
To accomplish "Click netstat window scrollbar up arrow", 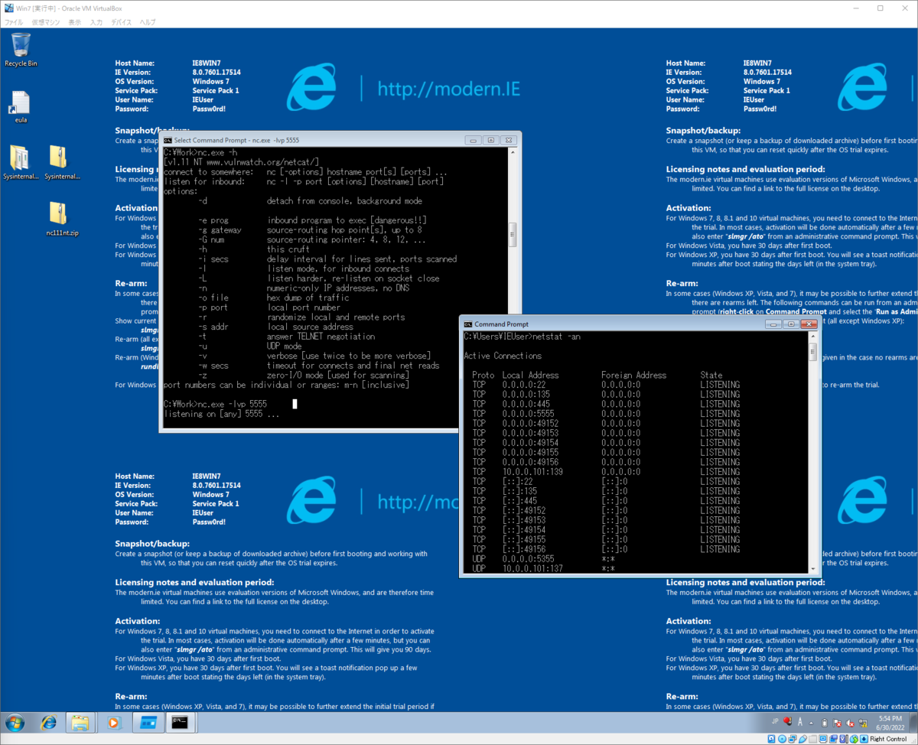I will (812, 337).
